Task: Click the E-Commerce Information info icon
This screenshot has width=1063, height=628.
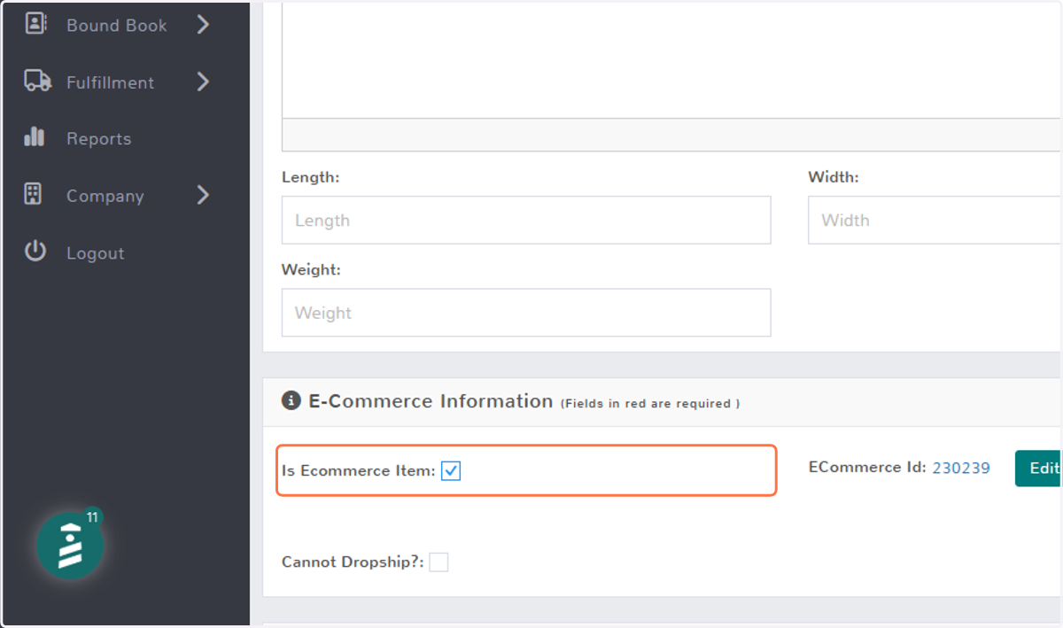Action: coord(291,401)
